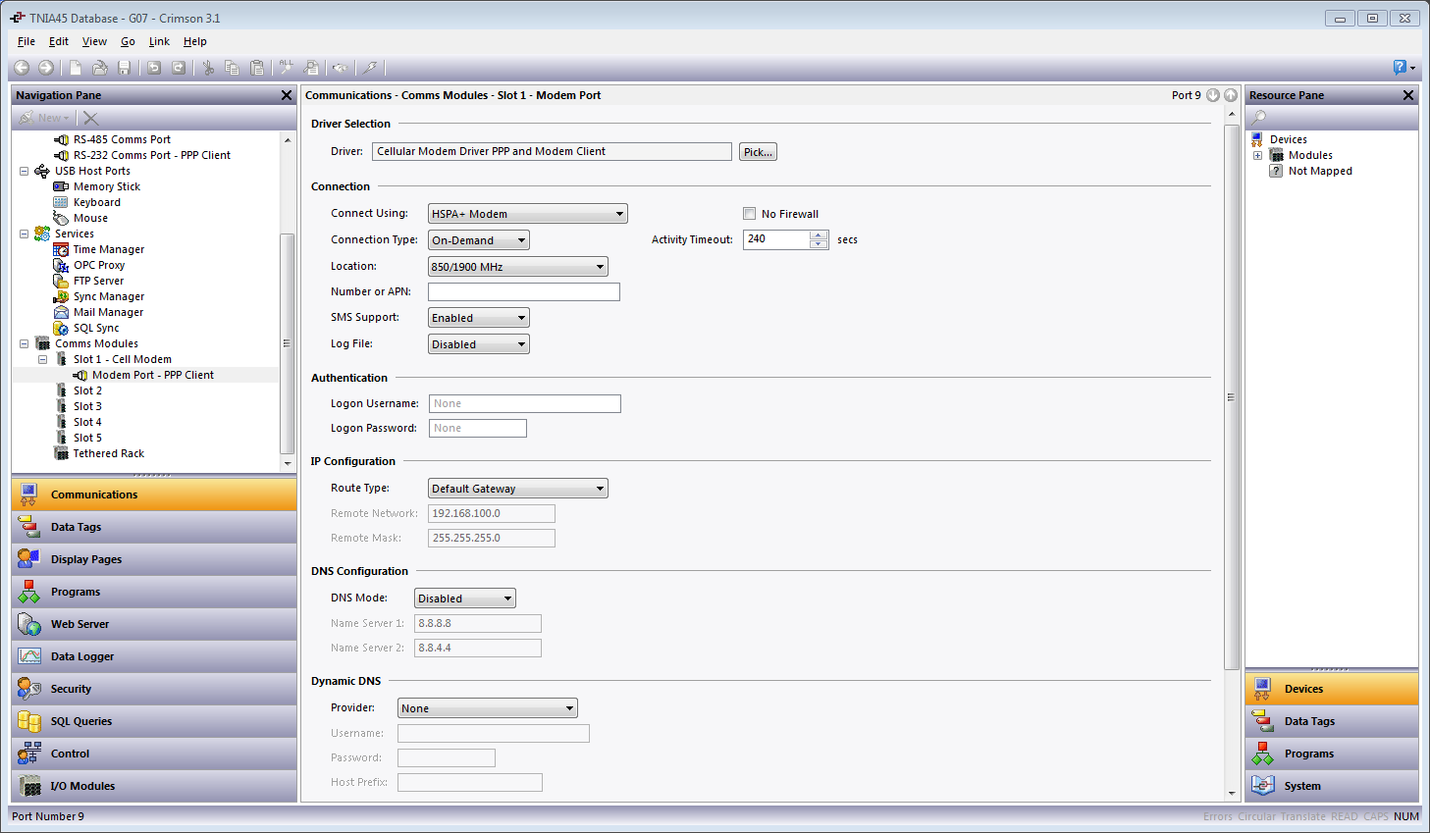The height and width of the screenshot is (833, 1430).
Task: Collapse the USB Host Ports node
Action: pyautogui.click(x=25, y=171)
